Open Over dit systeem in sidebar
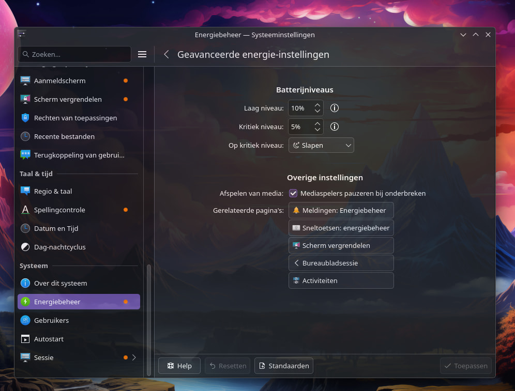Viewport: 515px width, 391px height. pyautogui.click(x=60, y=283)
